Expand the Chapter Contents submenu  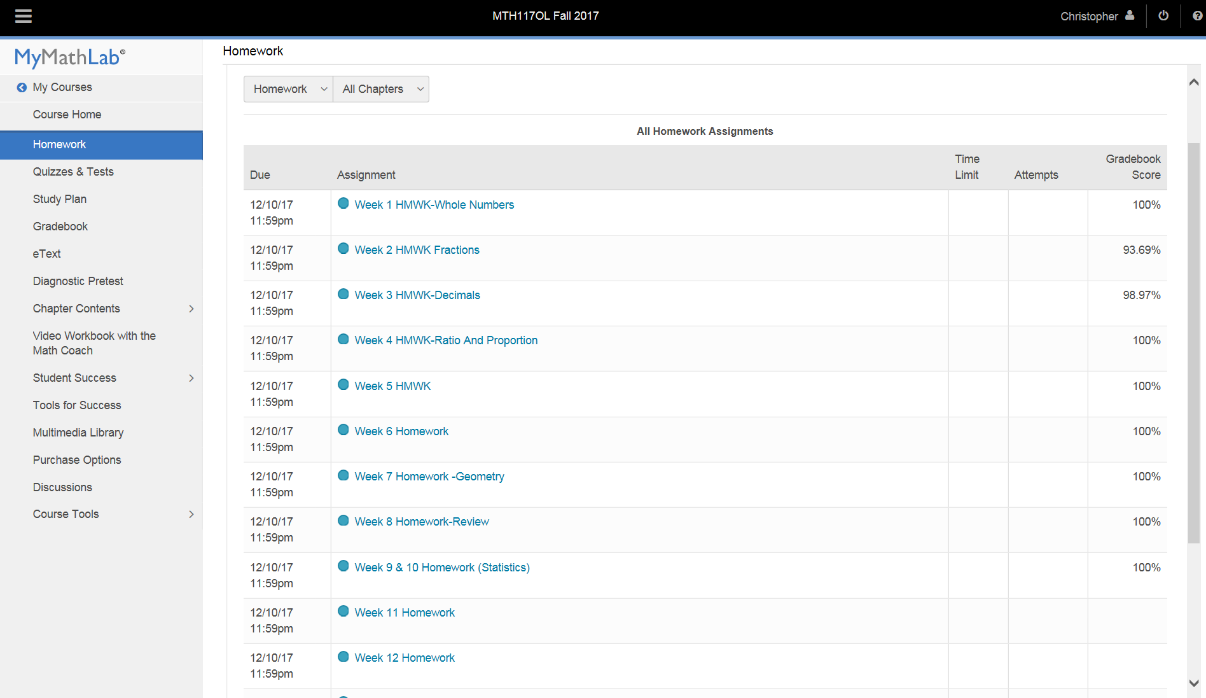[191, 309]
